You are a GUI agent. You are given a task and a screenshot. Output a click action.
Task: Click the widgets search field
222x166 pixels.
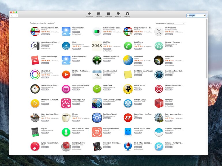click(197, 16)
